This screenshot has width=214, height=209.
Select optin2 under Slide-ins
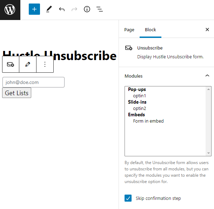coord(140,109)
